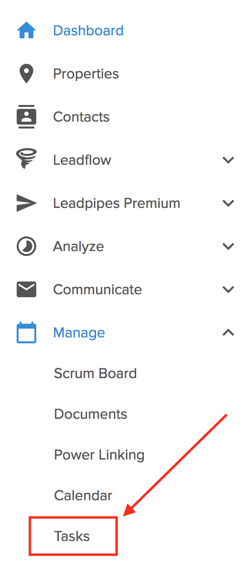This screenshot has width=243, height=565.
Task: Expand the Communicate section chevron
Action: (228, 289)
